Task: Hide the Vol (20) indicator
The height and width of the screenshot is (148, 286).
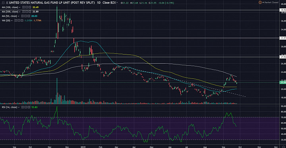Action: 15,20
